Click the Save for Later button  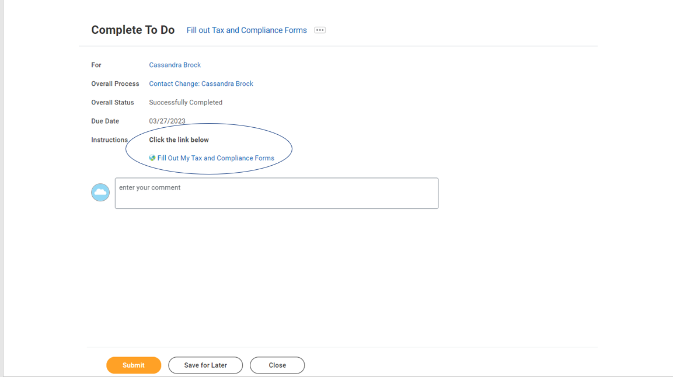[x=205, y=365]
